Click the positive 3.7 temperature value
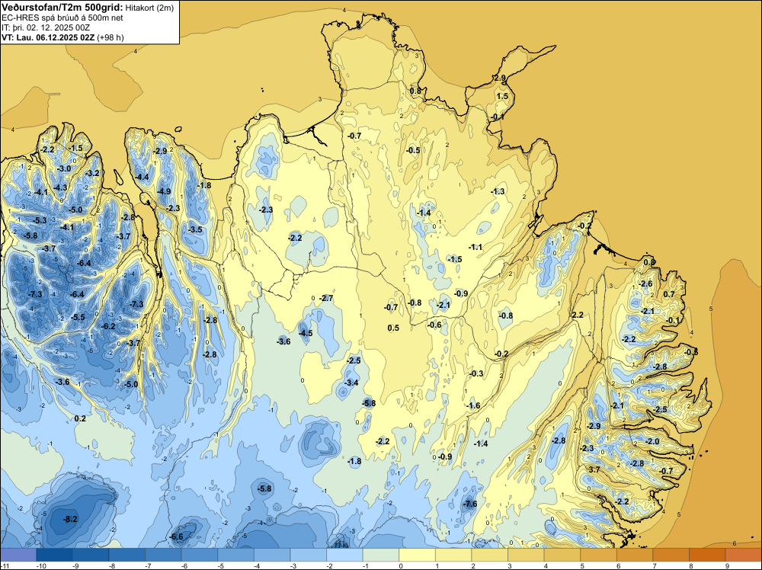Image resolution: width=762 pixels, height=570 pixels. 594,469
